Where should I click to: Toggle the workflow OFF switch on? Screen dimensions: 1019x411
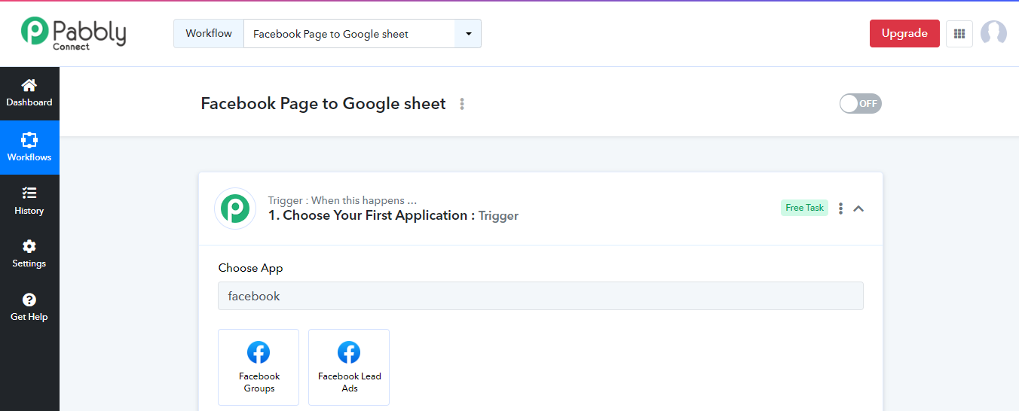[861, 104]
